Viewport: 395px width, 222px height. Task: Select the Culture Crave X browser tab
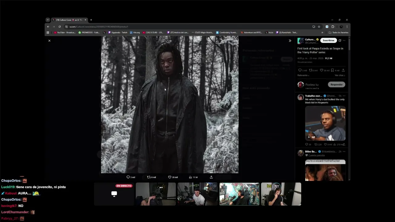(x=69, y=20)
